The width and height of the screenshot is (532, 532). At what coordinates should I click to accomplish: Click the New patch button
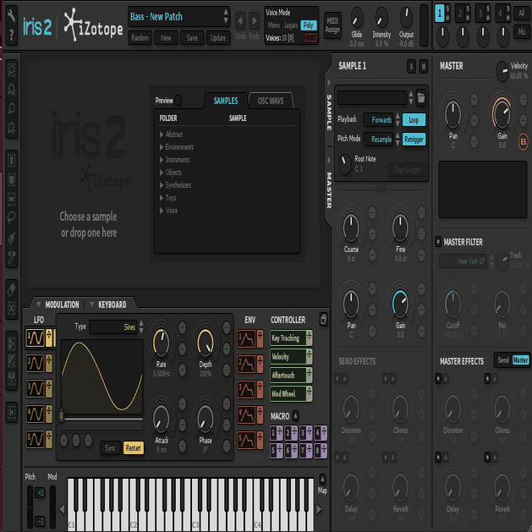166,38
